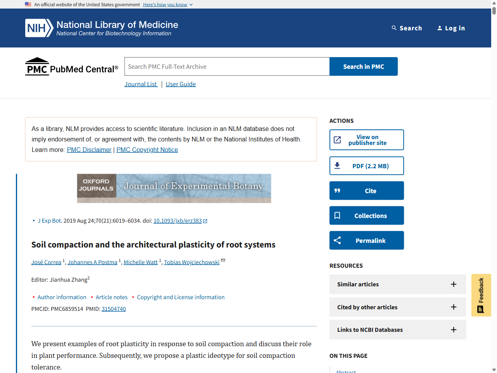Download the PDF (2.2 MB)
This screenshot has width=497, height=373.
[367, 166]
